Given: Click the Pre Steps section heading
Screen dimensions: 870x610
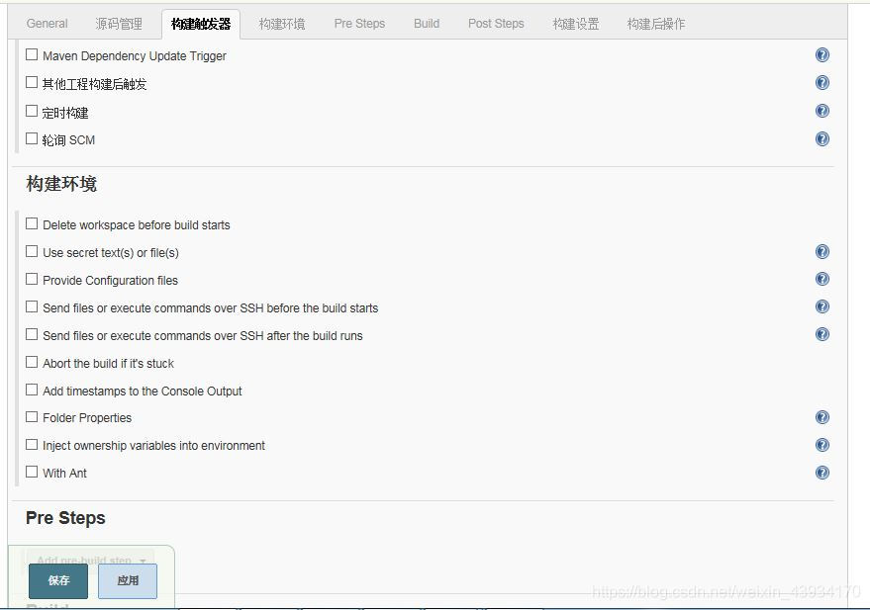Looking at the screenshot, I should coord(65,518).
